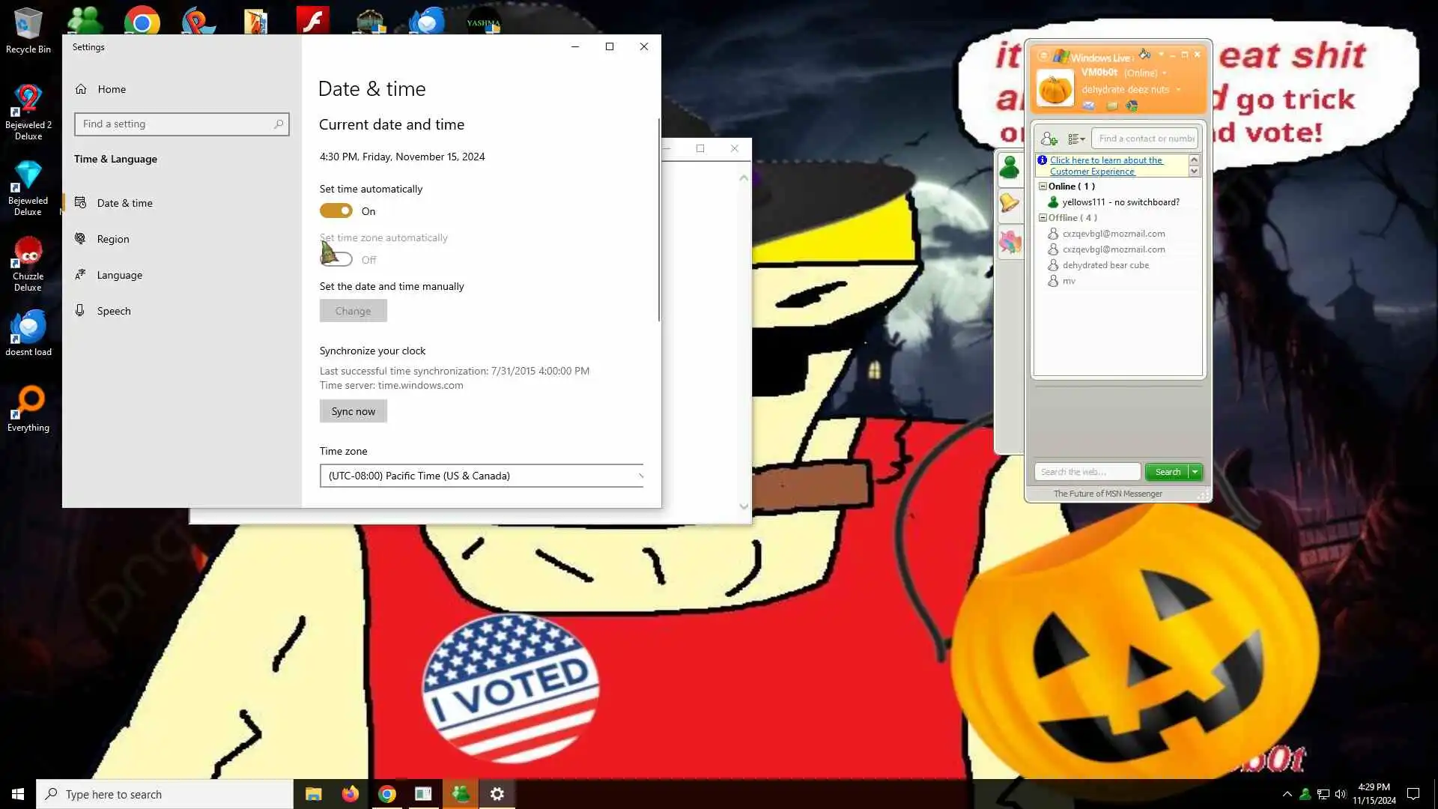Click the butterfly tab icon in the sidebar

point(1010,242)
